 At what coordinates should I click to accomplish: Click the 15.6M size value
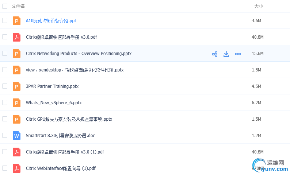[257, 54]
